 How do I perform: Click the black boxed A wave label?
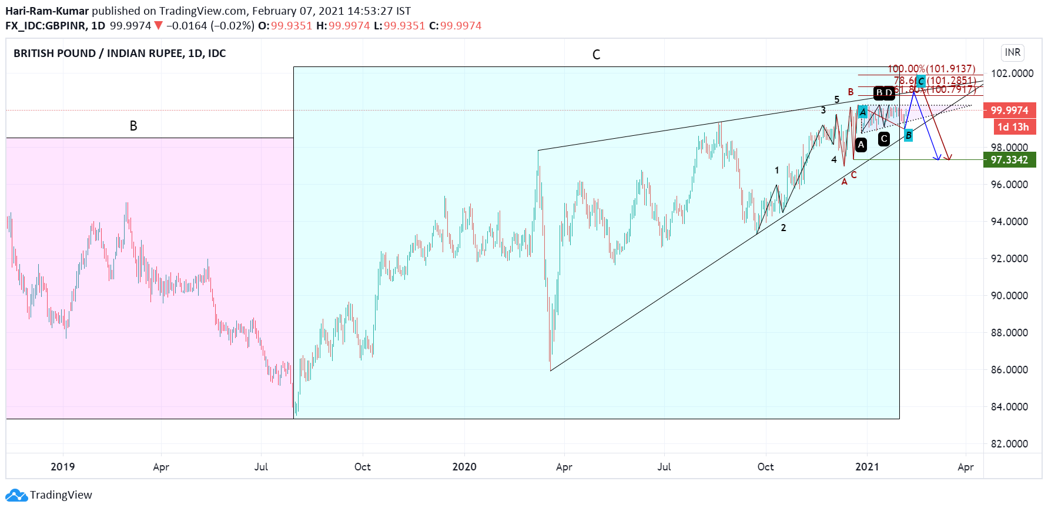(x=861, y=145)
